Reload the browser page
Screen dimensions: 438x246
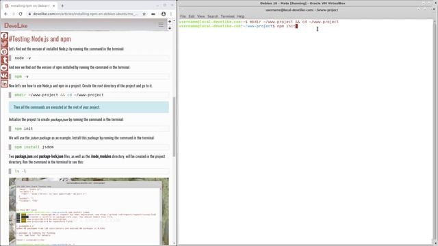coord(21,14)
